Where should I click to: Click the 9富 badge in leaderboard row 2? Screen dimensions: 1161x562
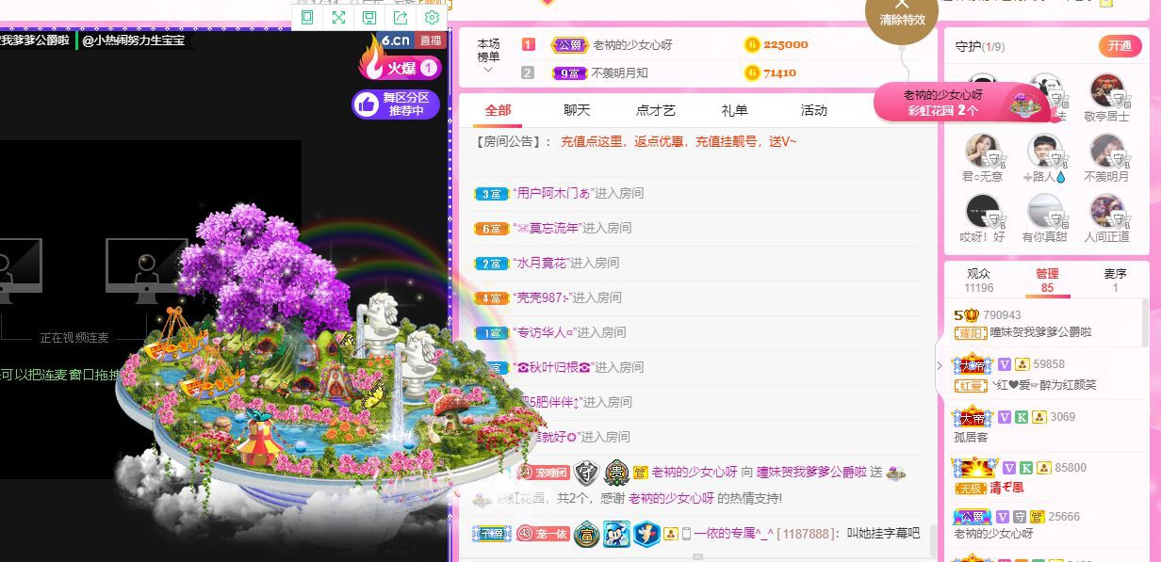tap(569, 72)
